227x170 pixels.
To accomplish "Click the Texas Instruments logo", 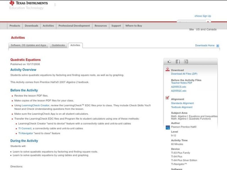I will (28, 3).
